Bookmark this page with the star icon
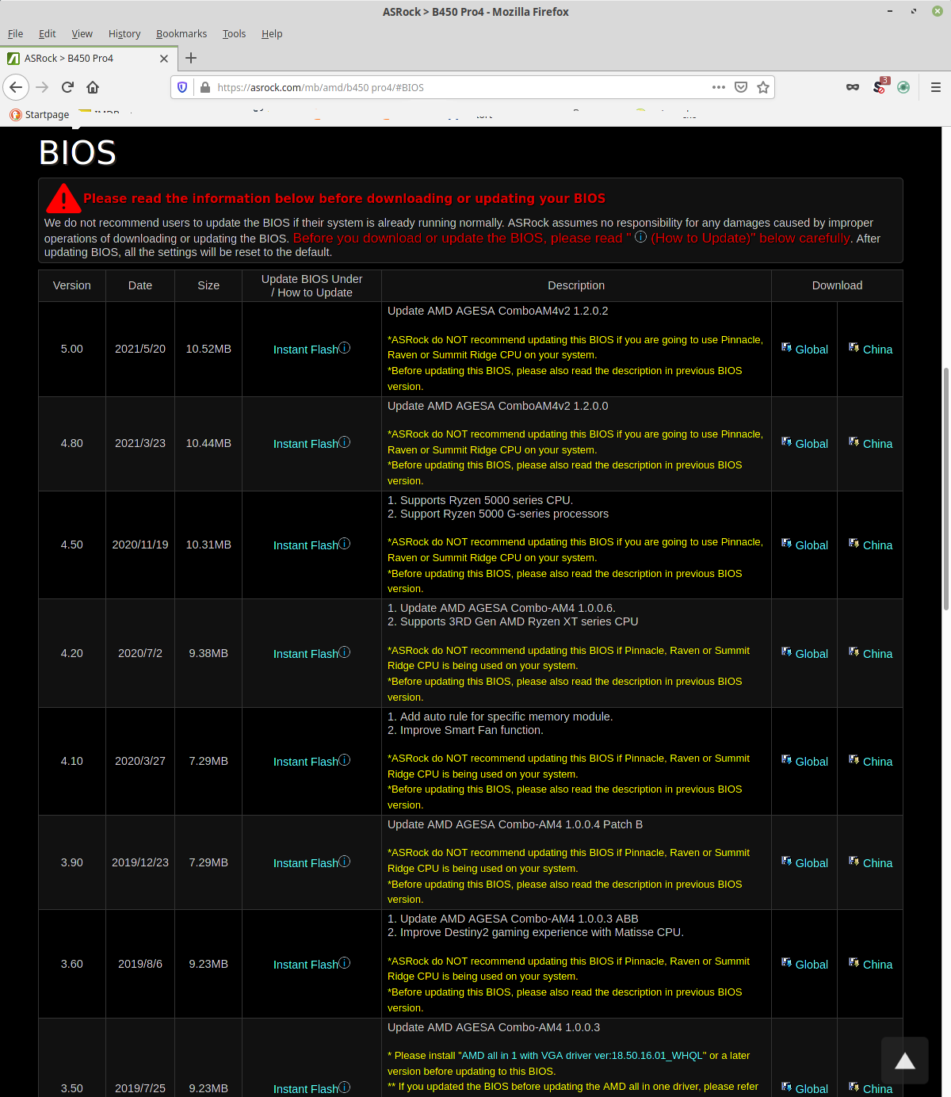 coord(762,87)
